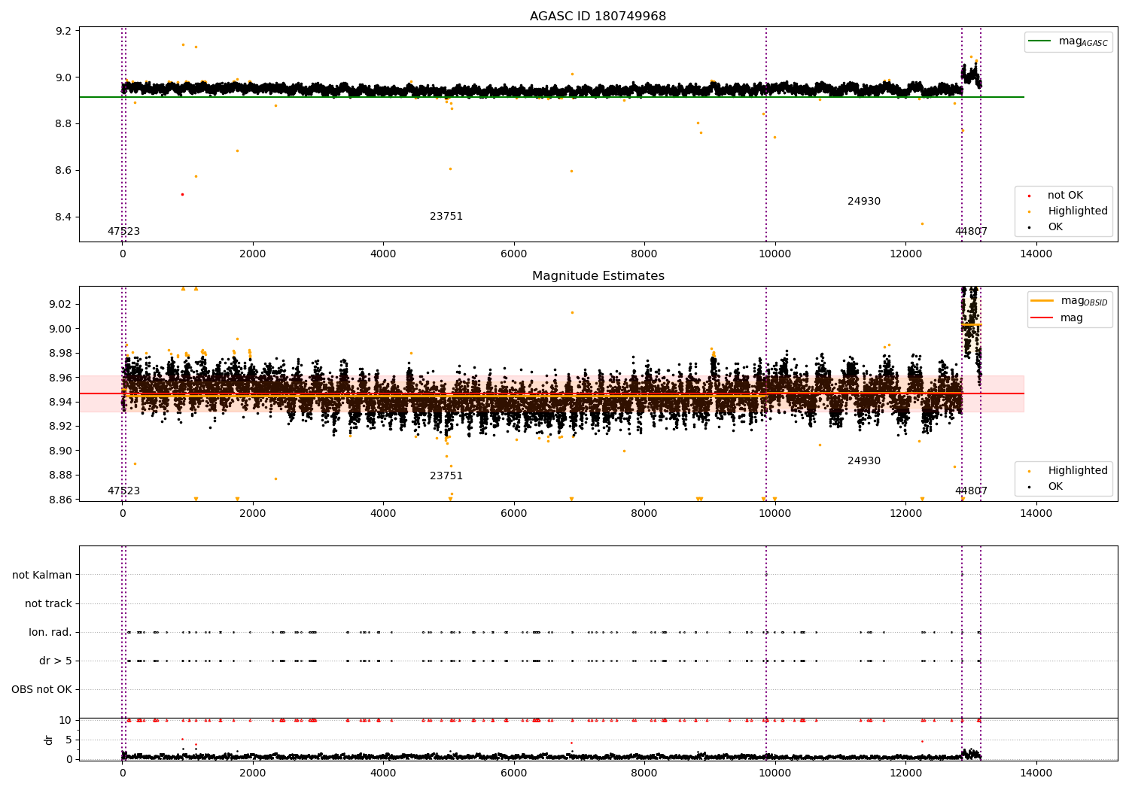The height and width of the screenshot is (790, 1129).
Task: Click the 8.88 y-axis tick label
Action: point(62,476)
